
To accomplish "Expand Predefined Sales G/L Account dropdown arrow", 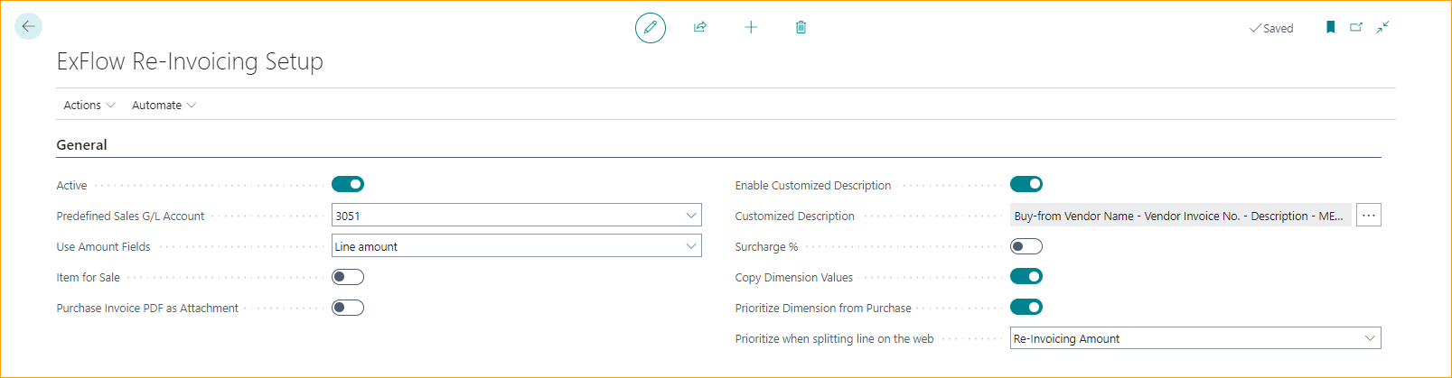I will click(691, 216).
